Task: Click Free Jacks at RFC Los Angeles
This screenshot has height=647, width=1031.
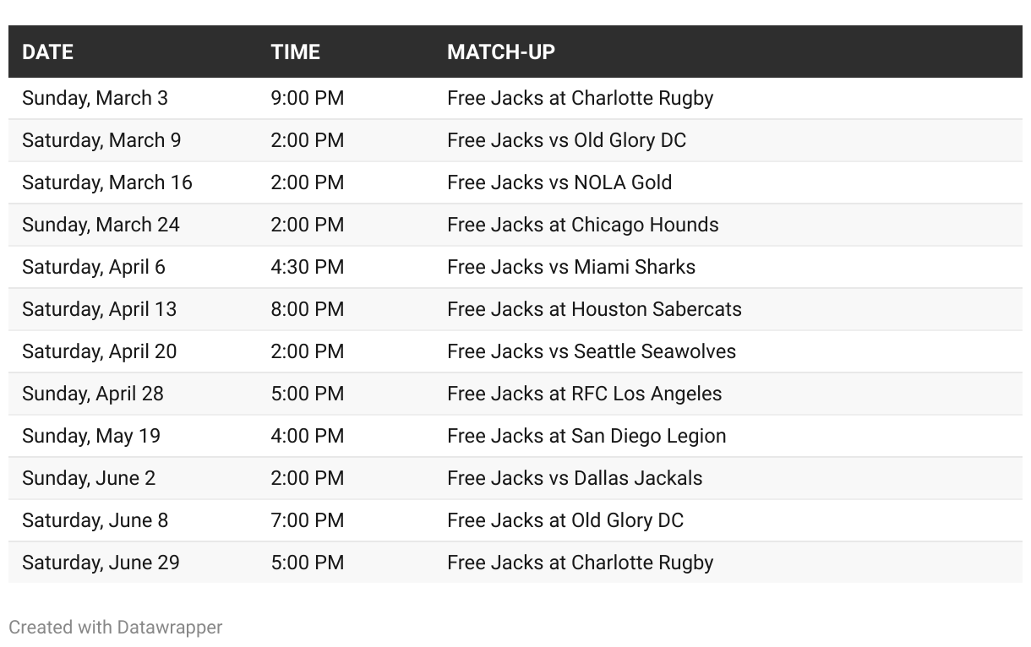Action: pos(584,394)
